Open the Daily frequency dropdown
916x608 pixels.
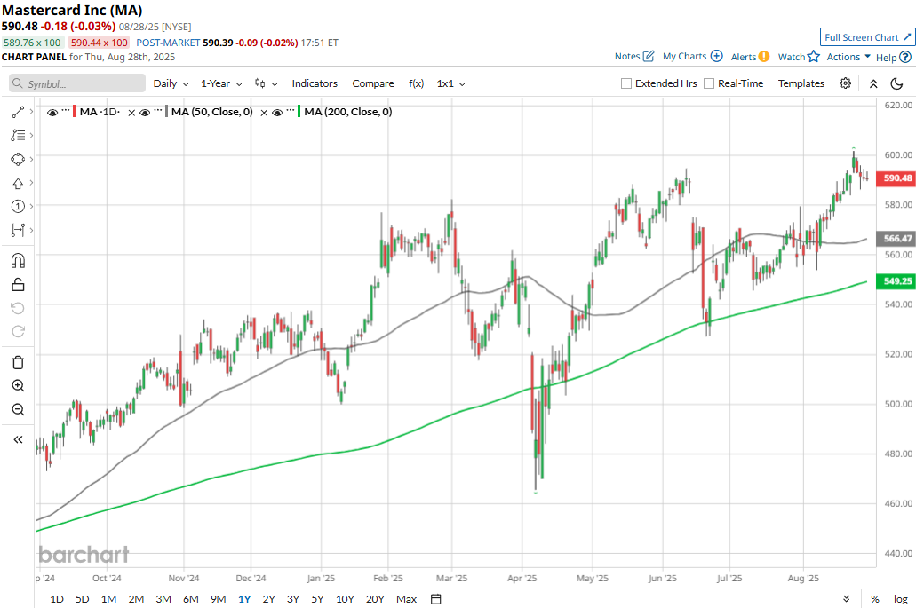click(x=171, y=83)
